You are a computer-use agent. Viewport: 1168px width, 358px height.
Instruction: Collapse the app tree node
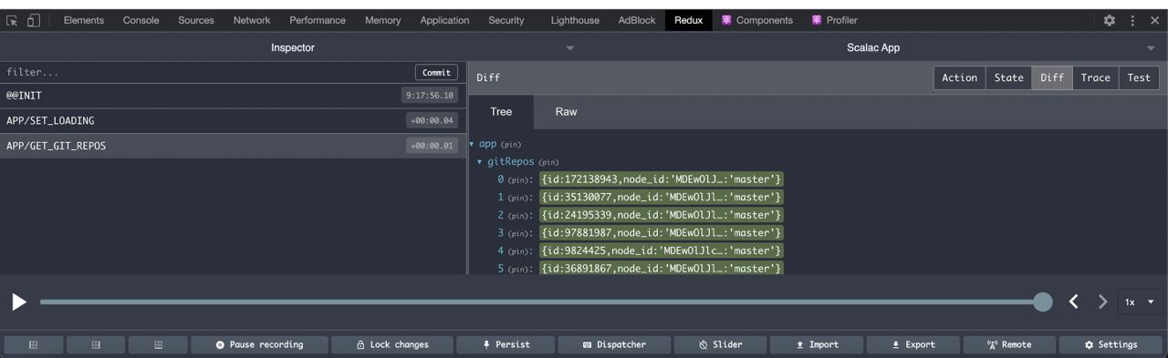click(473, 144)
